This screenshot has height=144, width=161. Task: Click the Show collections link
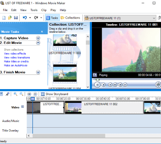(14, 50)
